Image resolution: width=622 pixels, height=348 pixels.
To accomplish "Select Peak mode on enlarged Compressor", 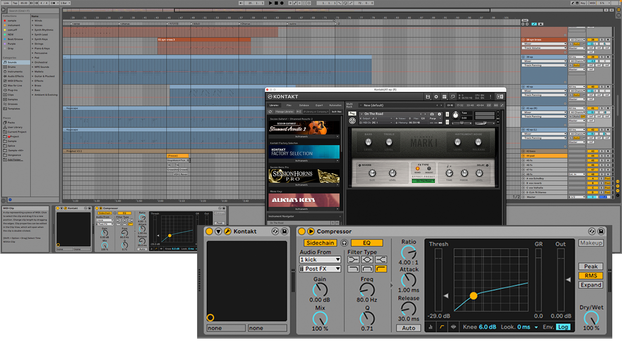I will pyautogui.click(x=591, y=266).
